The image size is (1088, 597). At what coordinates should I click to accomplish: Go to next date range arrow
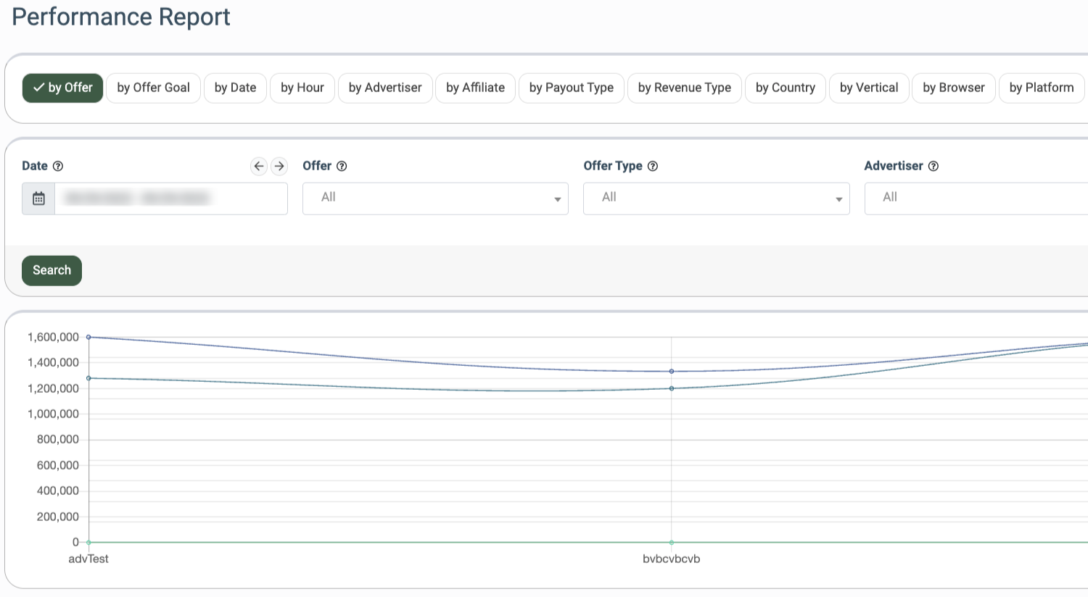point(279,166)
